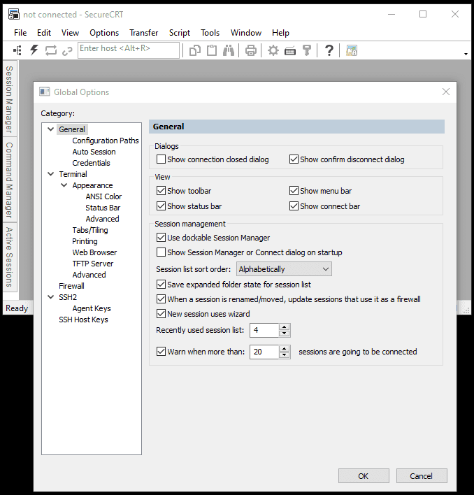Click the Disconnect chain-link icon
This screenshot has height=495, width=474.
(x=67, y=50)
